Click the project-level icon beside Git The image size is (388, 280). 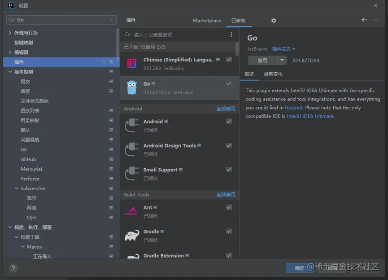[x=111, y=149]
